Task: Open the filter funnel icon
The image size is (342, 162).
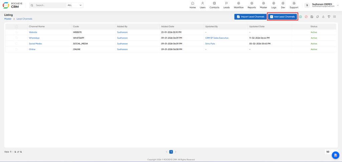Action: [329, 17]
